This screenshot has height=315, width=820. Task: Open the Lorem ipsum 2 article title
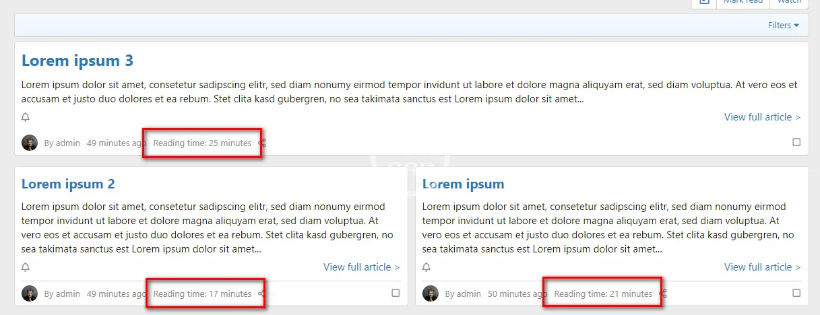tap(68, 184)
